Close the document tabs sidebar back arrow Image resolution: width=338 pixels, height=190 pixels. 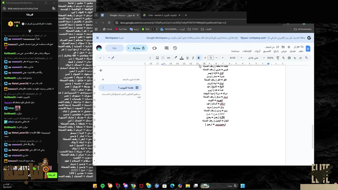pyautogui.click(x=101, y=70)
